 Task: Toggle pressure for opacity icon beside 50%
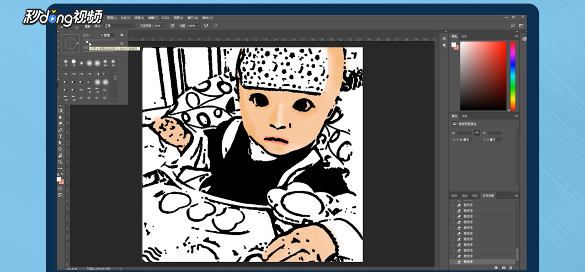pyautogui.click(x=172, y=26)
